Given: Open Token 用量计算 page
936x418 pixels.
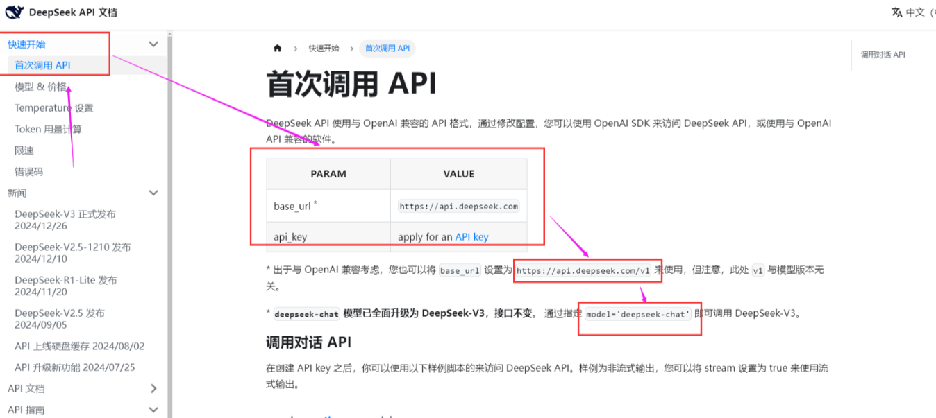Looking at the screenshot, I should point(48,129).
